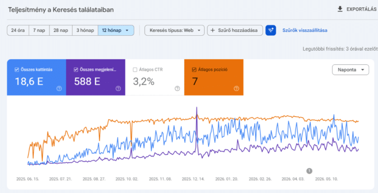Click the 2025. 10. 02. axis label

click(127, 179)
